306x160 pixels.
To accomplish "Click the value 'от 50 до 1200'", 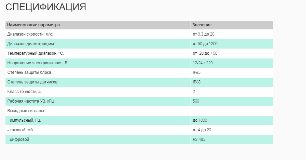I will [x=205, y=44].
